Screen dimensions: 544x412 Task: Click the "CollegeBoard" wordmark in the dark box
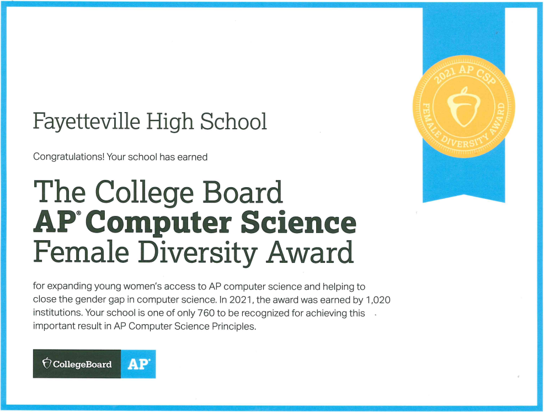pyautogui.click(x=82, y=364)
